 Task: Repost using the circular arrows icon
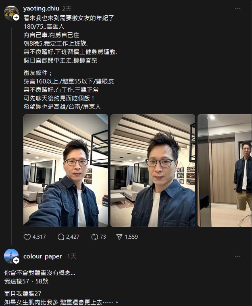click(x=95, y=237)
